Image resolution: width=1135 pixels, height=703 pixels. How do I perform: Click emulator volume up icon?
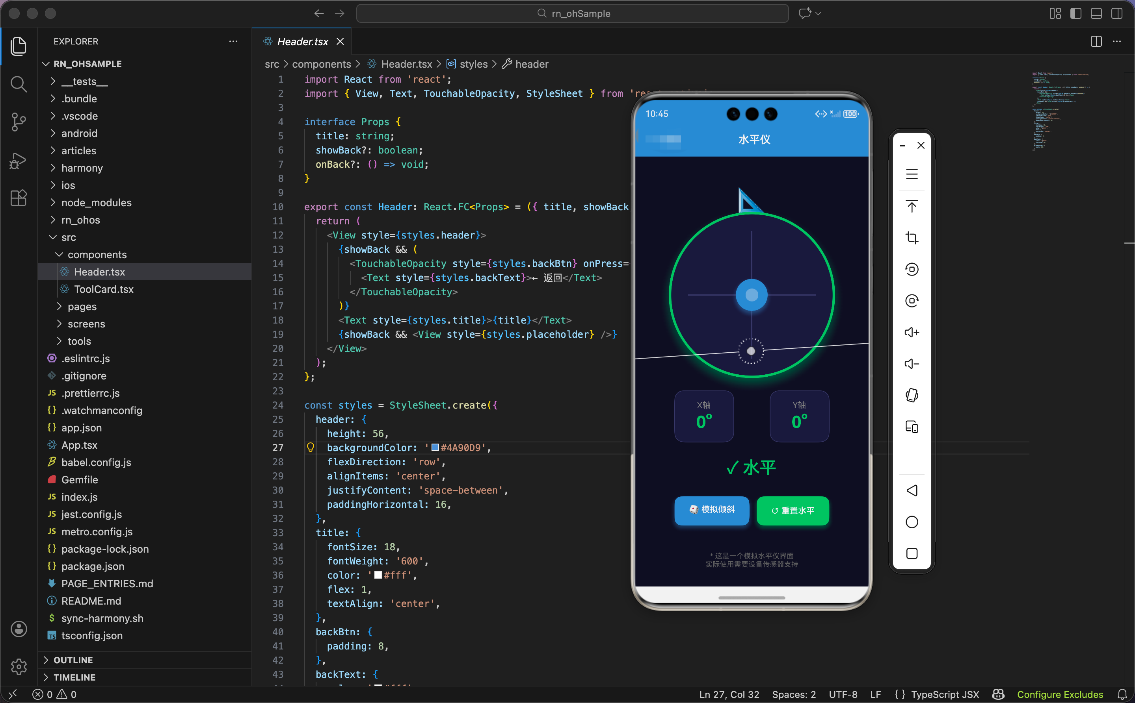tap(912, 333)
